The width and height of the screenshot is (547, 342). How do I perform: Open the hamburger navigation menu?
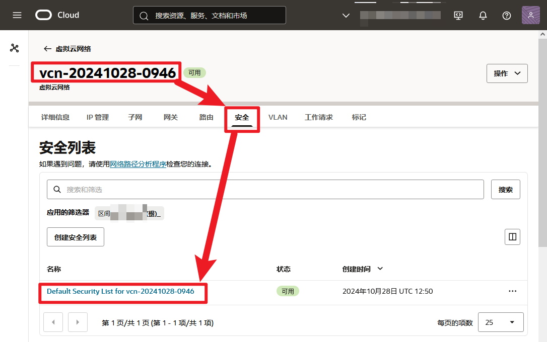pyautogui.click(x=17, y=15)
